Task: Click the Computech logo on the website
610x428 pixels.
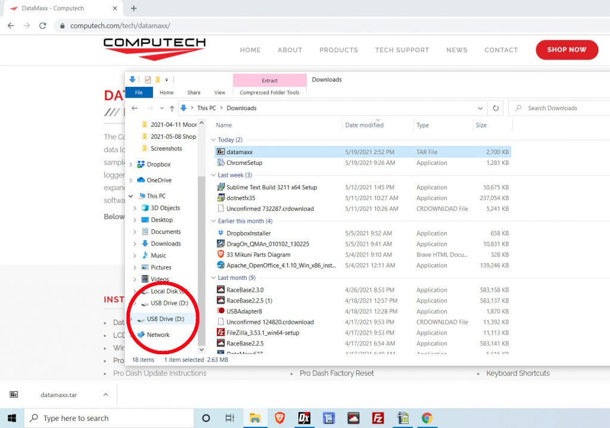Action: click(154, 49)
